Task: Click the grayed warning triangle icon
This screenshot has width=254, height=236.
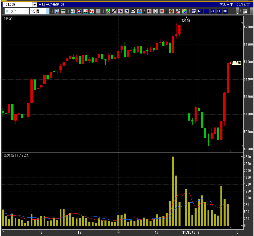Action: (98, 11)
